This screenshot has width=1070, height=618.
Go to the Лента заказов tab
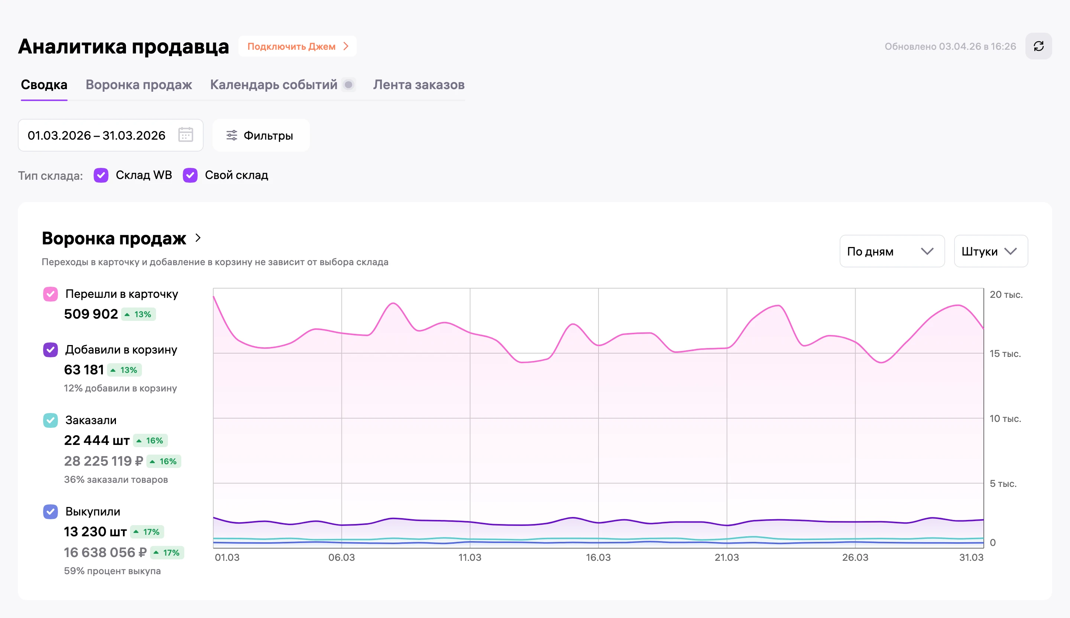[419, 85]
